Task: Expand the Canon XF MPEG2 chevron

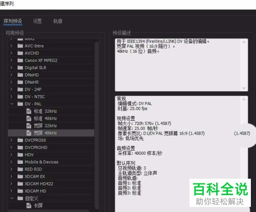Action: 11,60
